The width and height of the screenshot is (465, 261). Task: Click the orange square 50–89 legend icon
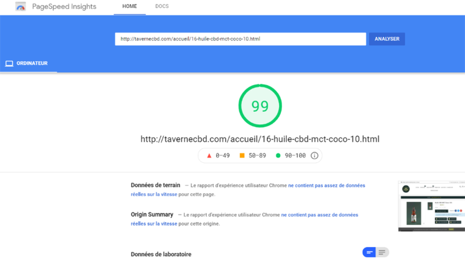coord(242,155)
